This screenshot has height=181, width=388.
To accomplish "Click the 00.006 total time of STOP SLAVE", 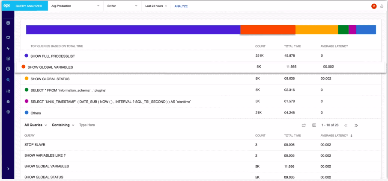I will (289, 145).
